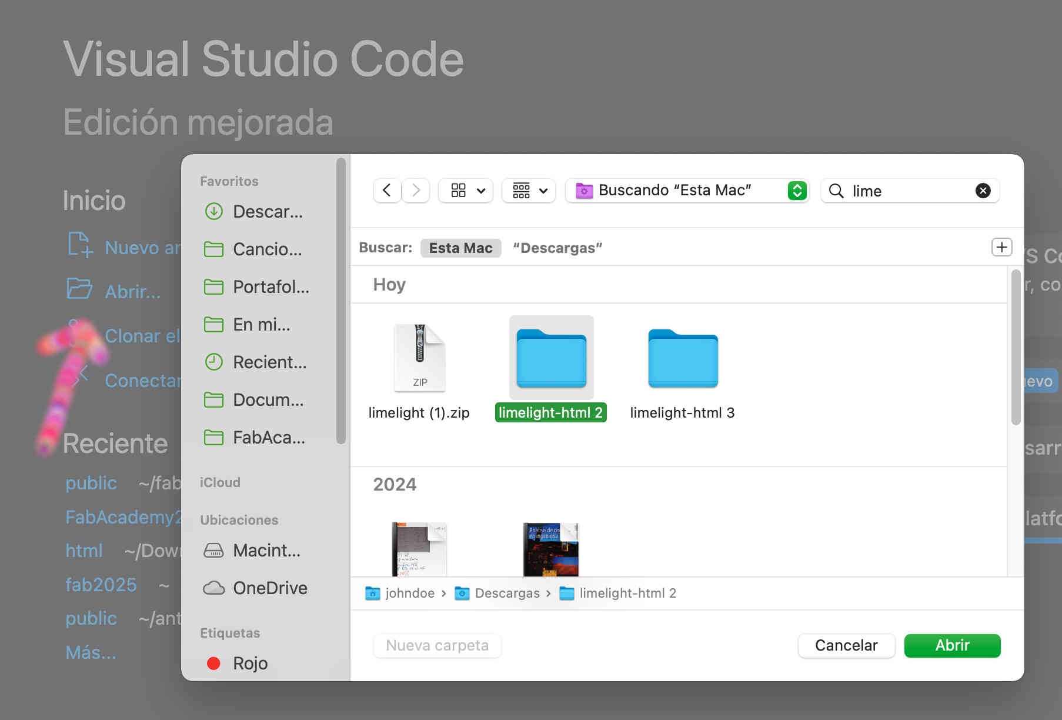Viewport: 1062px width, 720px height.
Task: Click the sidebar vertical scrollbar
Action: coord(340,300)
